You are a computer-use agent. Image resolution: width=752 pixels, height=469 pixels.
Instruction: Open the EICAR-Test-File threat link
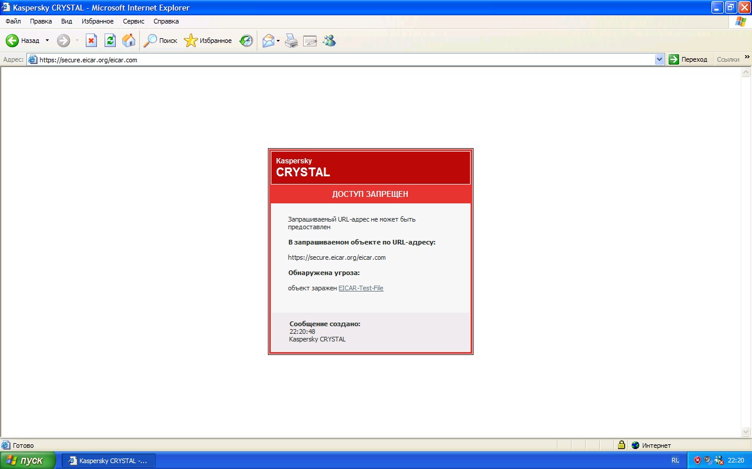361,288
